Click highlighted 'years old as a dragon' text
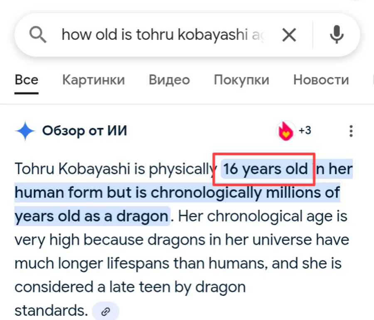Viewport: 374px width, 320px height. (91, 216)
